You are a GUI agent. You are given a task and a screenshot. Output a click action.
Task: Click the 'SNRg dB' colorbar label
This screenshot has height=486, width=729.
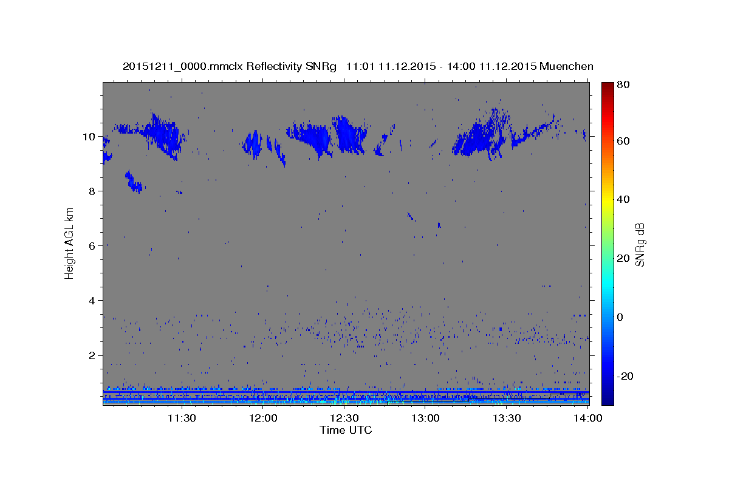coord(640,244)
